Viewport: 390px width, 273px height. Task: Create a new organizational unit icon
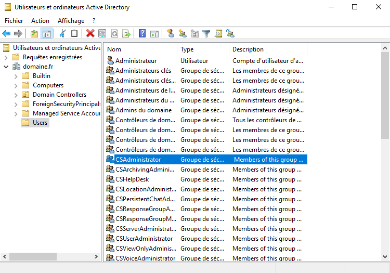coord(194,33)
